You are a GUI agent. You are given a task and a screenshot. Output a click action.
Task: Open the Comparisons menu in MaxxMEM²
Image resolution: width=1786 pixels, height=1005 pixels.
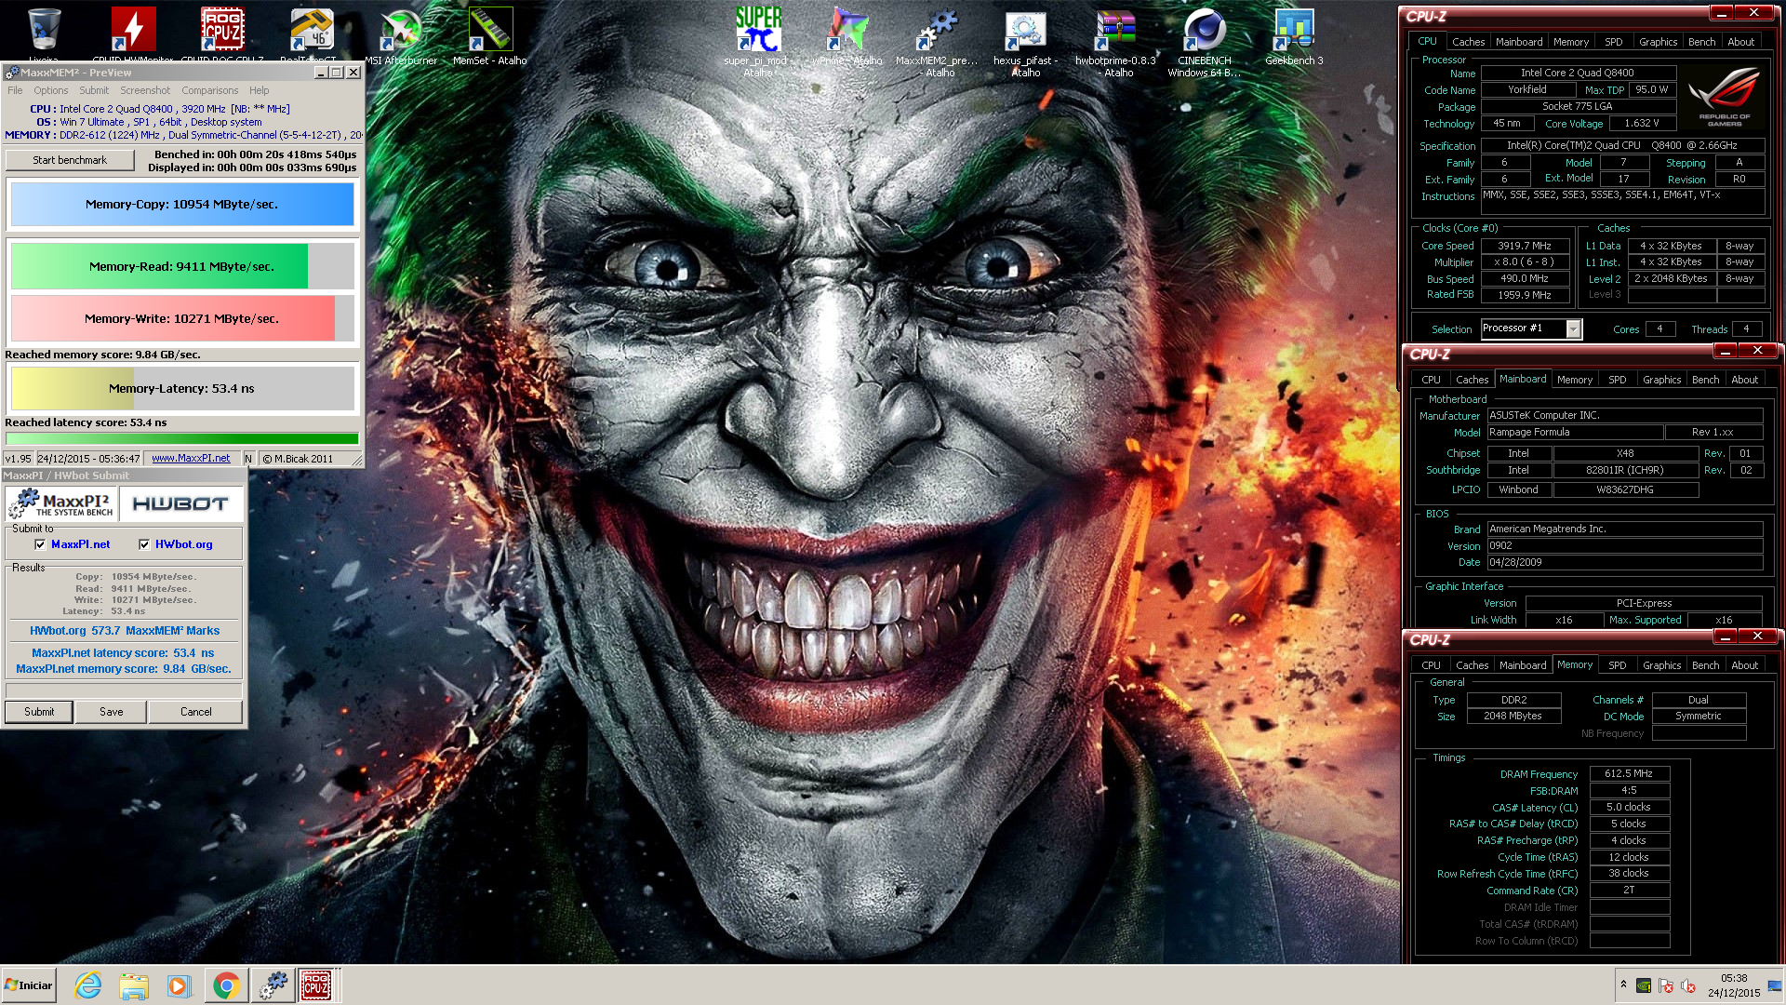point(210,90)
